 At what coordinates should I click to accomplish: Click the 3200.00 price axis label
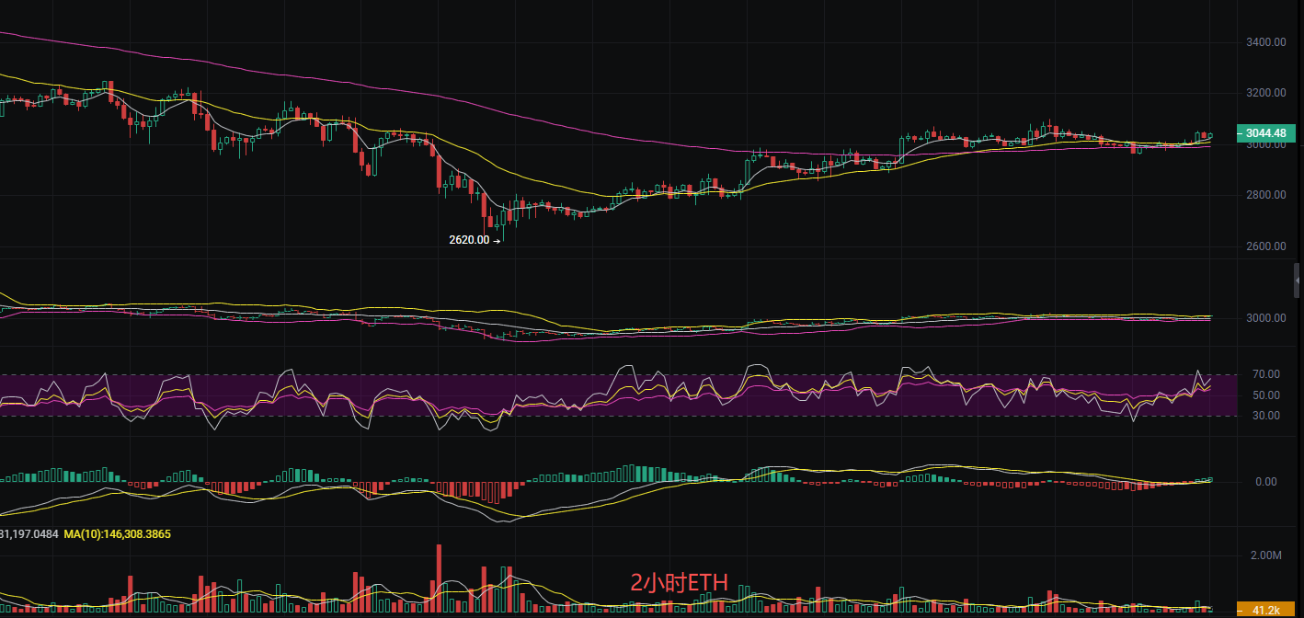click(1265, 94)
